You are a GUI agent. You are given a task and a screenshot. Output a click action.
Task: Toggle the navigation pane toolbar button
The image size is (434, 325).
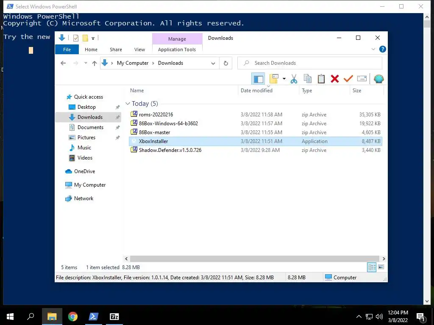tap(258, 79)
